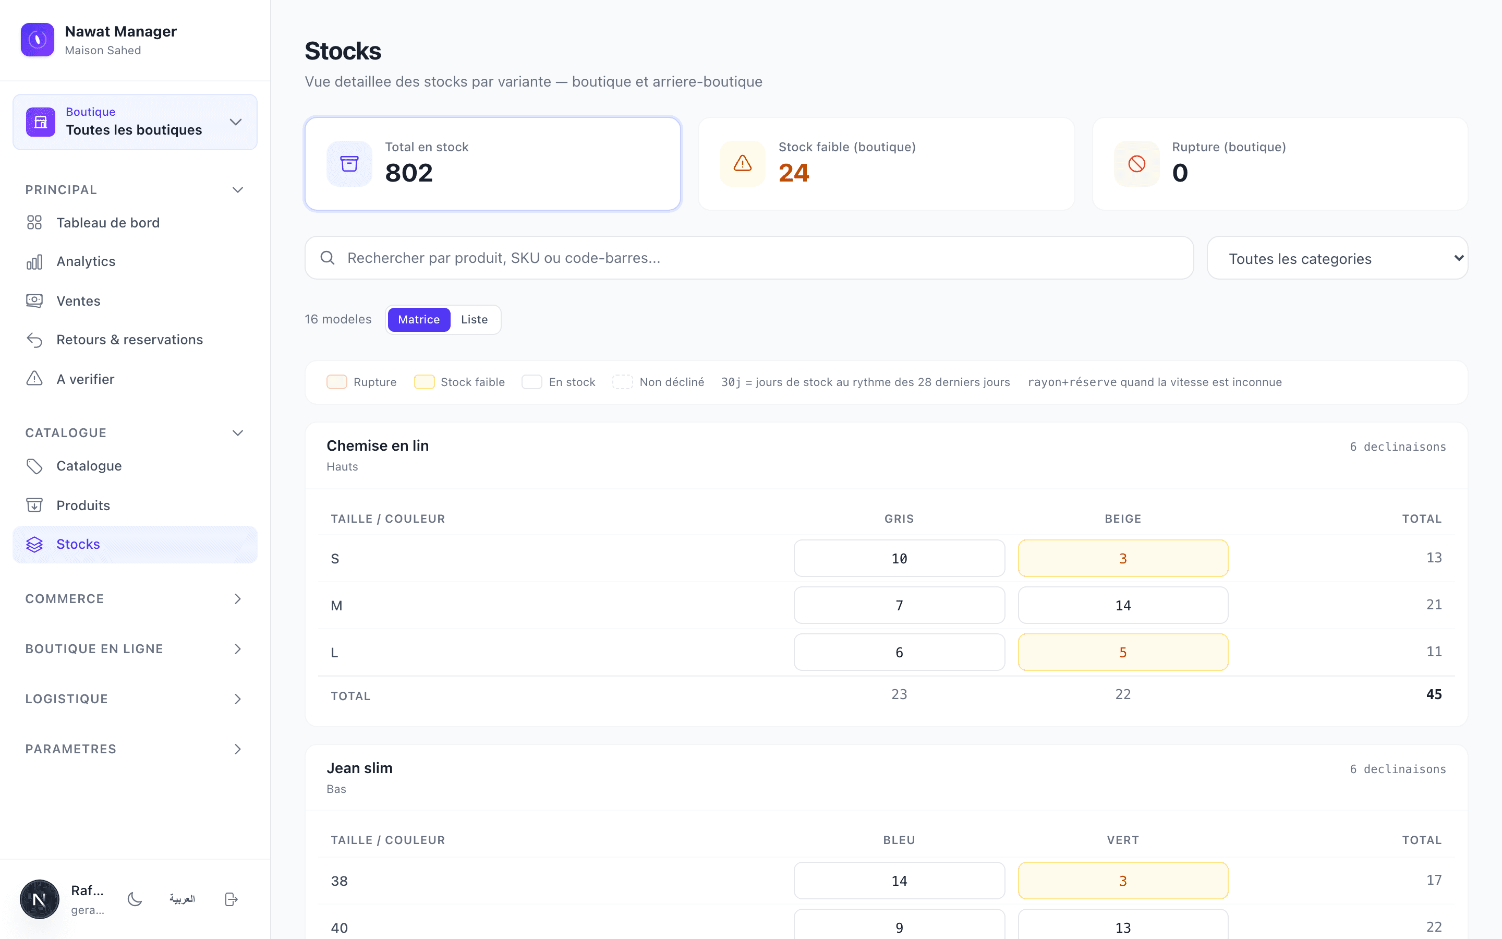Open Tableau de bord from sidebar
The image size is (1502, 939).
click(x=135, y=223)
